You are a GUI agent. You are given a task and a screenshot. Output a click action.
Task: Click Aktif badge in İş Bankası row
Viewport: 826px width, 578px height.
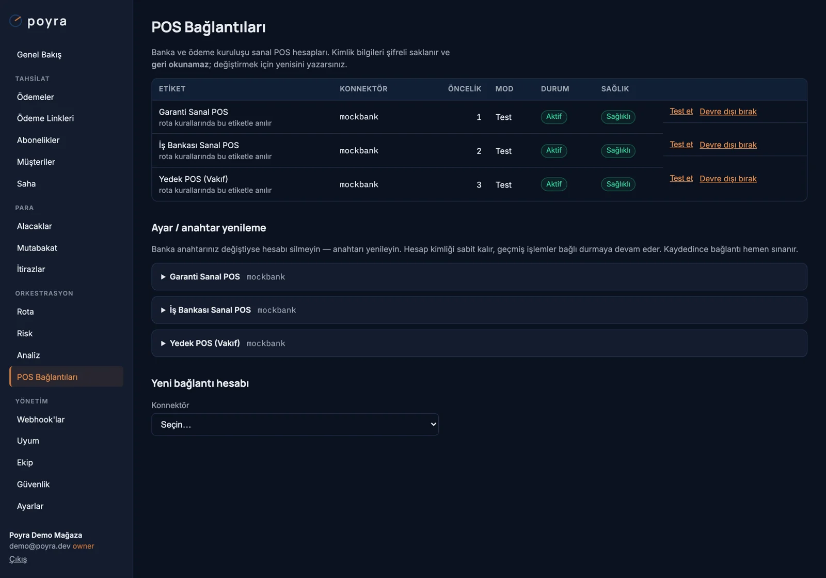(x=554, y=150)
